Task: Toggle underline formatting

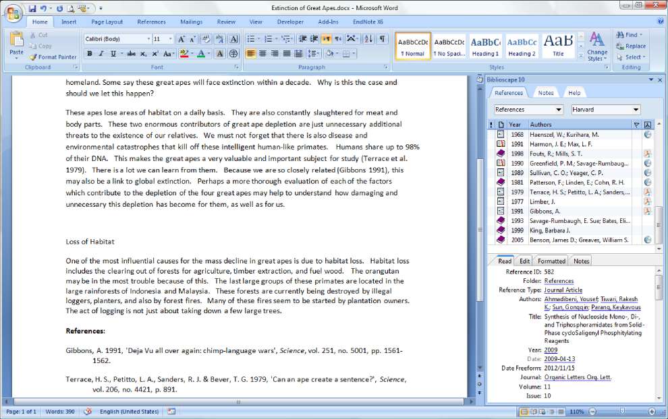Action: pos(113,54)
